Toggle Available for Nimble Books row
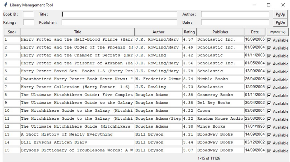290x162 pixels. [269, 80]
